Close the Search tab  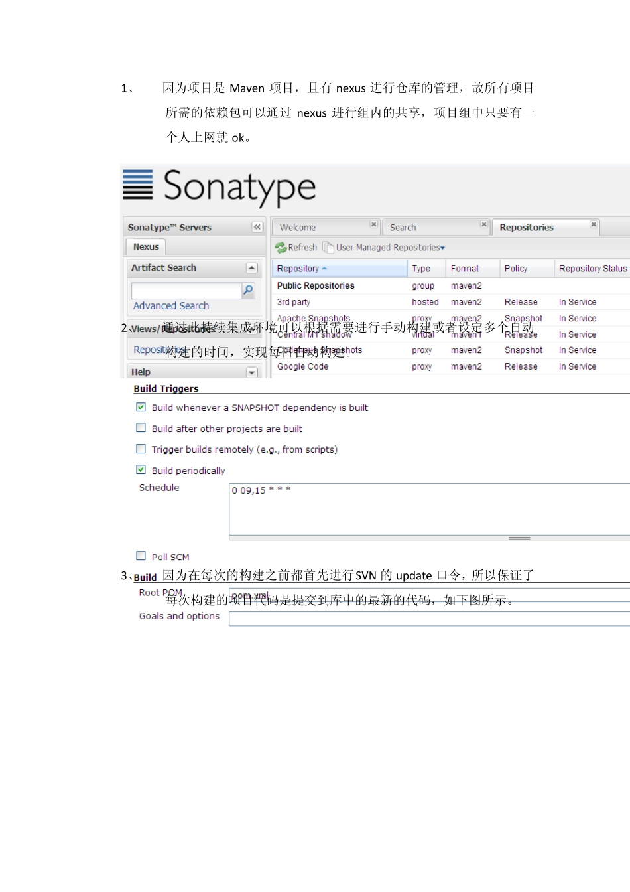tap(484, 224)
